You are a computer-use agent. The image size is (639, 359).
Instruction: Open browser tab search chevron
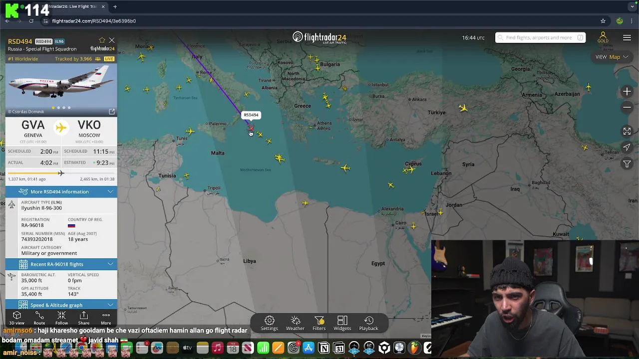coord(632,6)
